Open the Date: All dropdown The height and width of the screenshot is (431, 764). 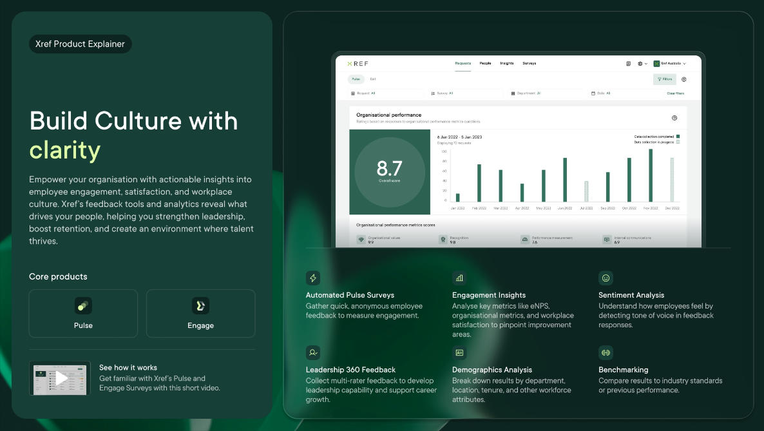click(626, 93)
